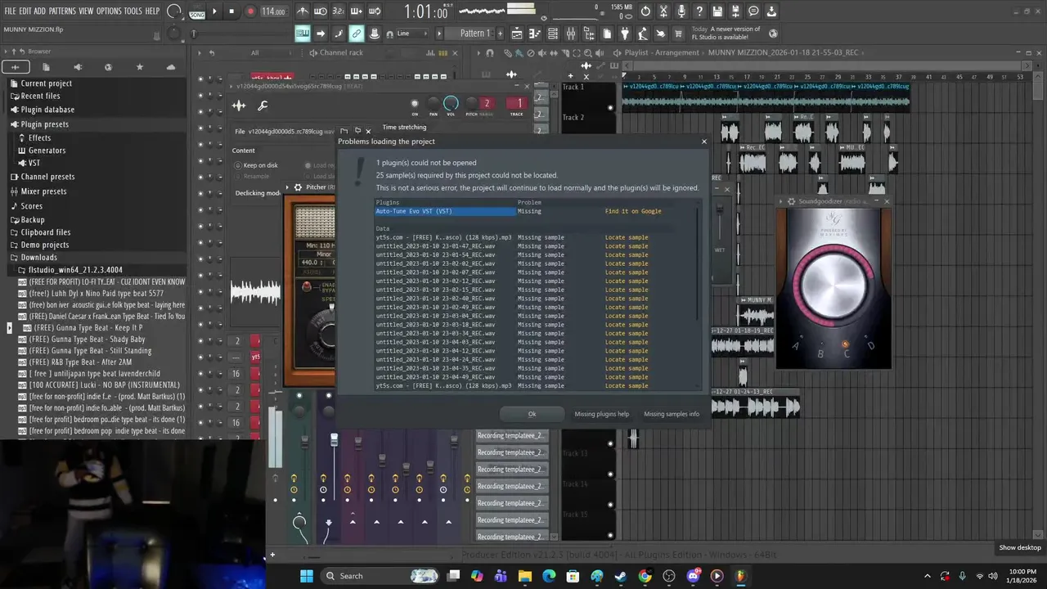Screen dimensions: 1047x589
Task: Click the wrench icon in channel settings
Action: click(x=263, y=106)
